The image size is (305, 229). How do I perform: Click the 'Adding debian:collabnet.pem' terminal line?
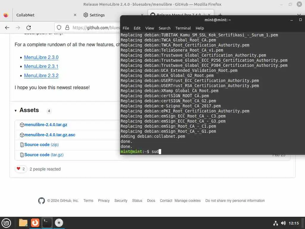click(x=153, y=136)
